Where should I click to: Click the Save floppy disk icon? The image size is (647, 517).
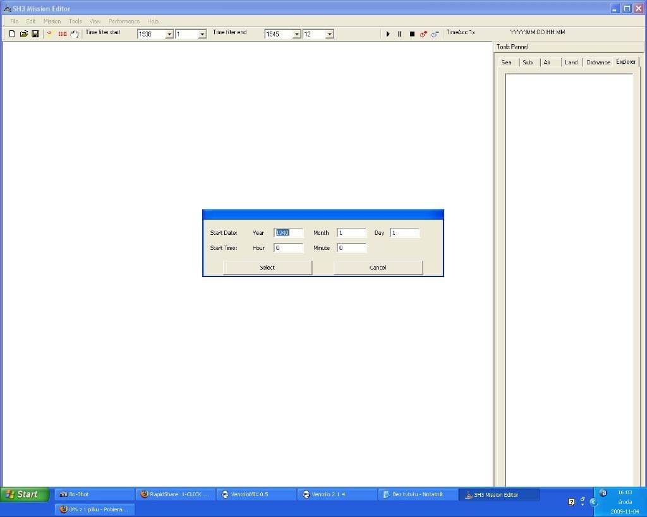coord(35,34)
